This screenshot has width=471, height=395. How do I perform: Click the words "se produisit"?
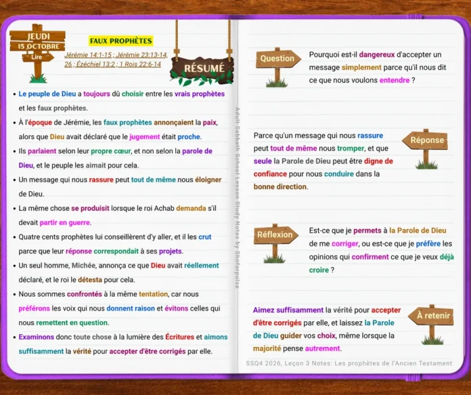90,208
